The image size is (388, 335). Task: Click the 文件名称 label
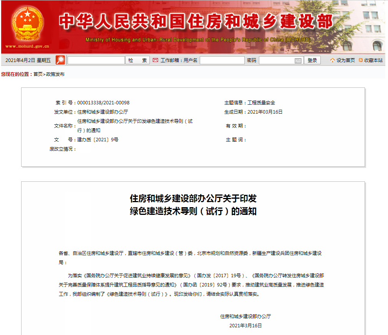coord(64,126)
